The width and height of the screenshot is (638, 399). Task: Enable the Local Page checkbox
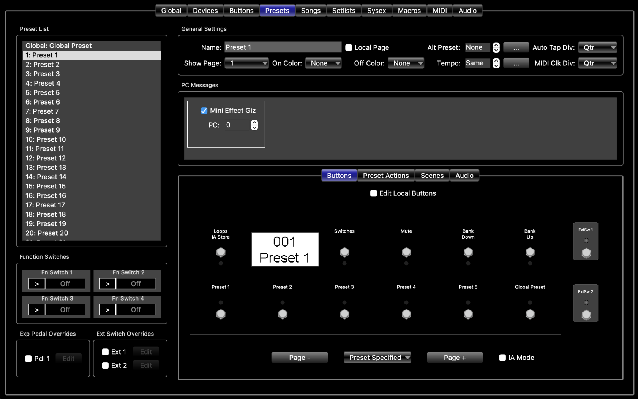click(x=348, y=47)
